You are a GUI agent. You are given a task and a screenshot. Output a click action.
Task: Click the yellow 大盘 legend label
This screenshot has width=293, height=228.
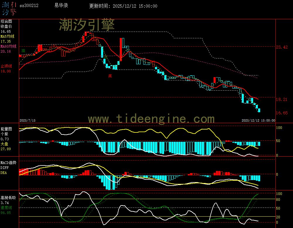tap(4, 144)
